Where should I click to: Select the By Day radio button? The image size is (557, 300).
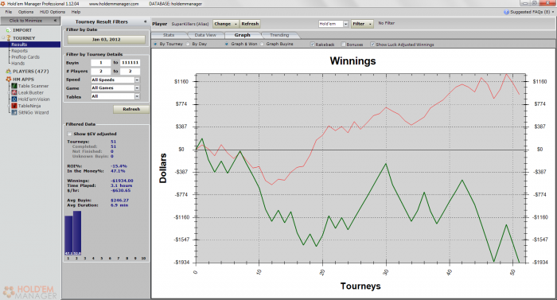click(x=188, y=44)
